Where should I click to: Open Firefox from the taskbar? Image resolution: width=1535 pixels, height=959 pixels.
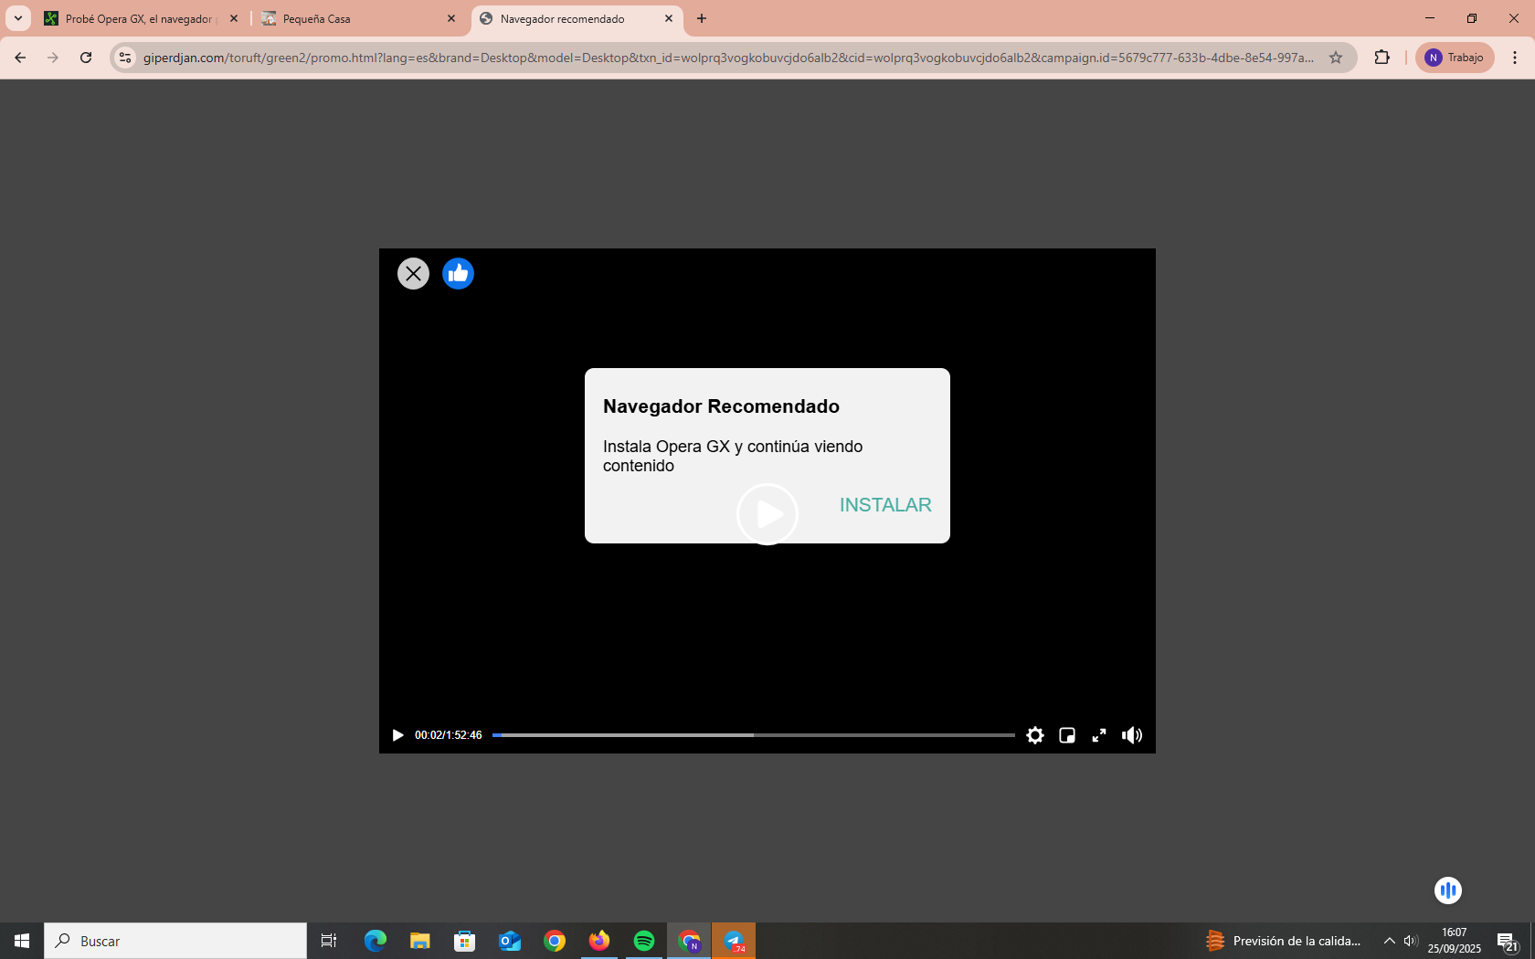pos(599,941)
